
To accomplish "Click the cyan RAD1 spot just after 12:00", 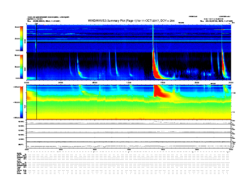I will 131,75.
